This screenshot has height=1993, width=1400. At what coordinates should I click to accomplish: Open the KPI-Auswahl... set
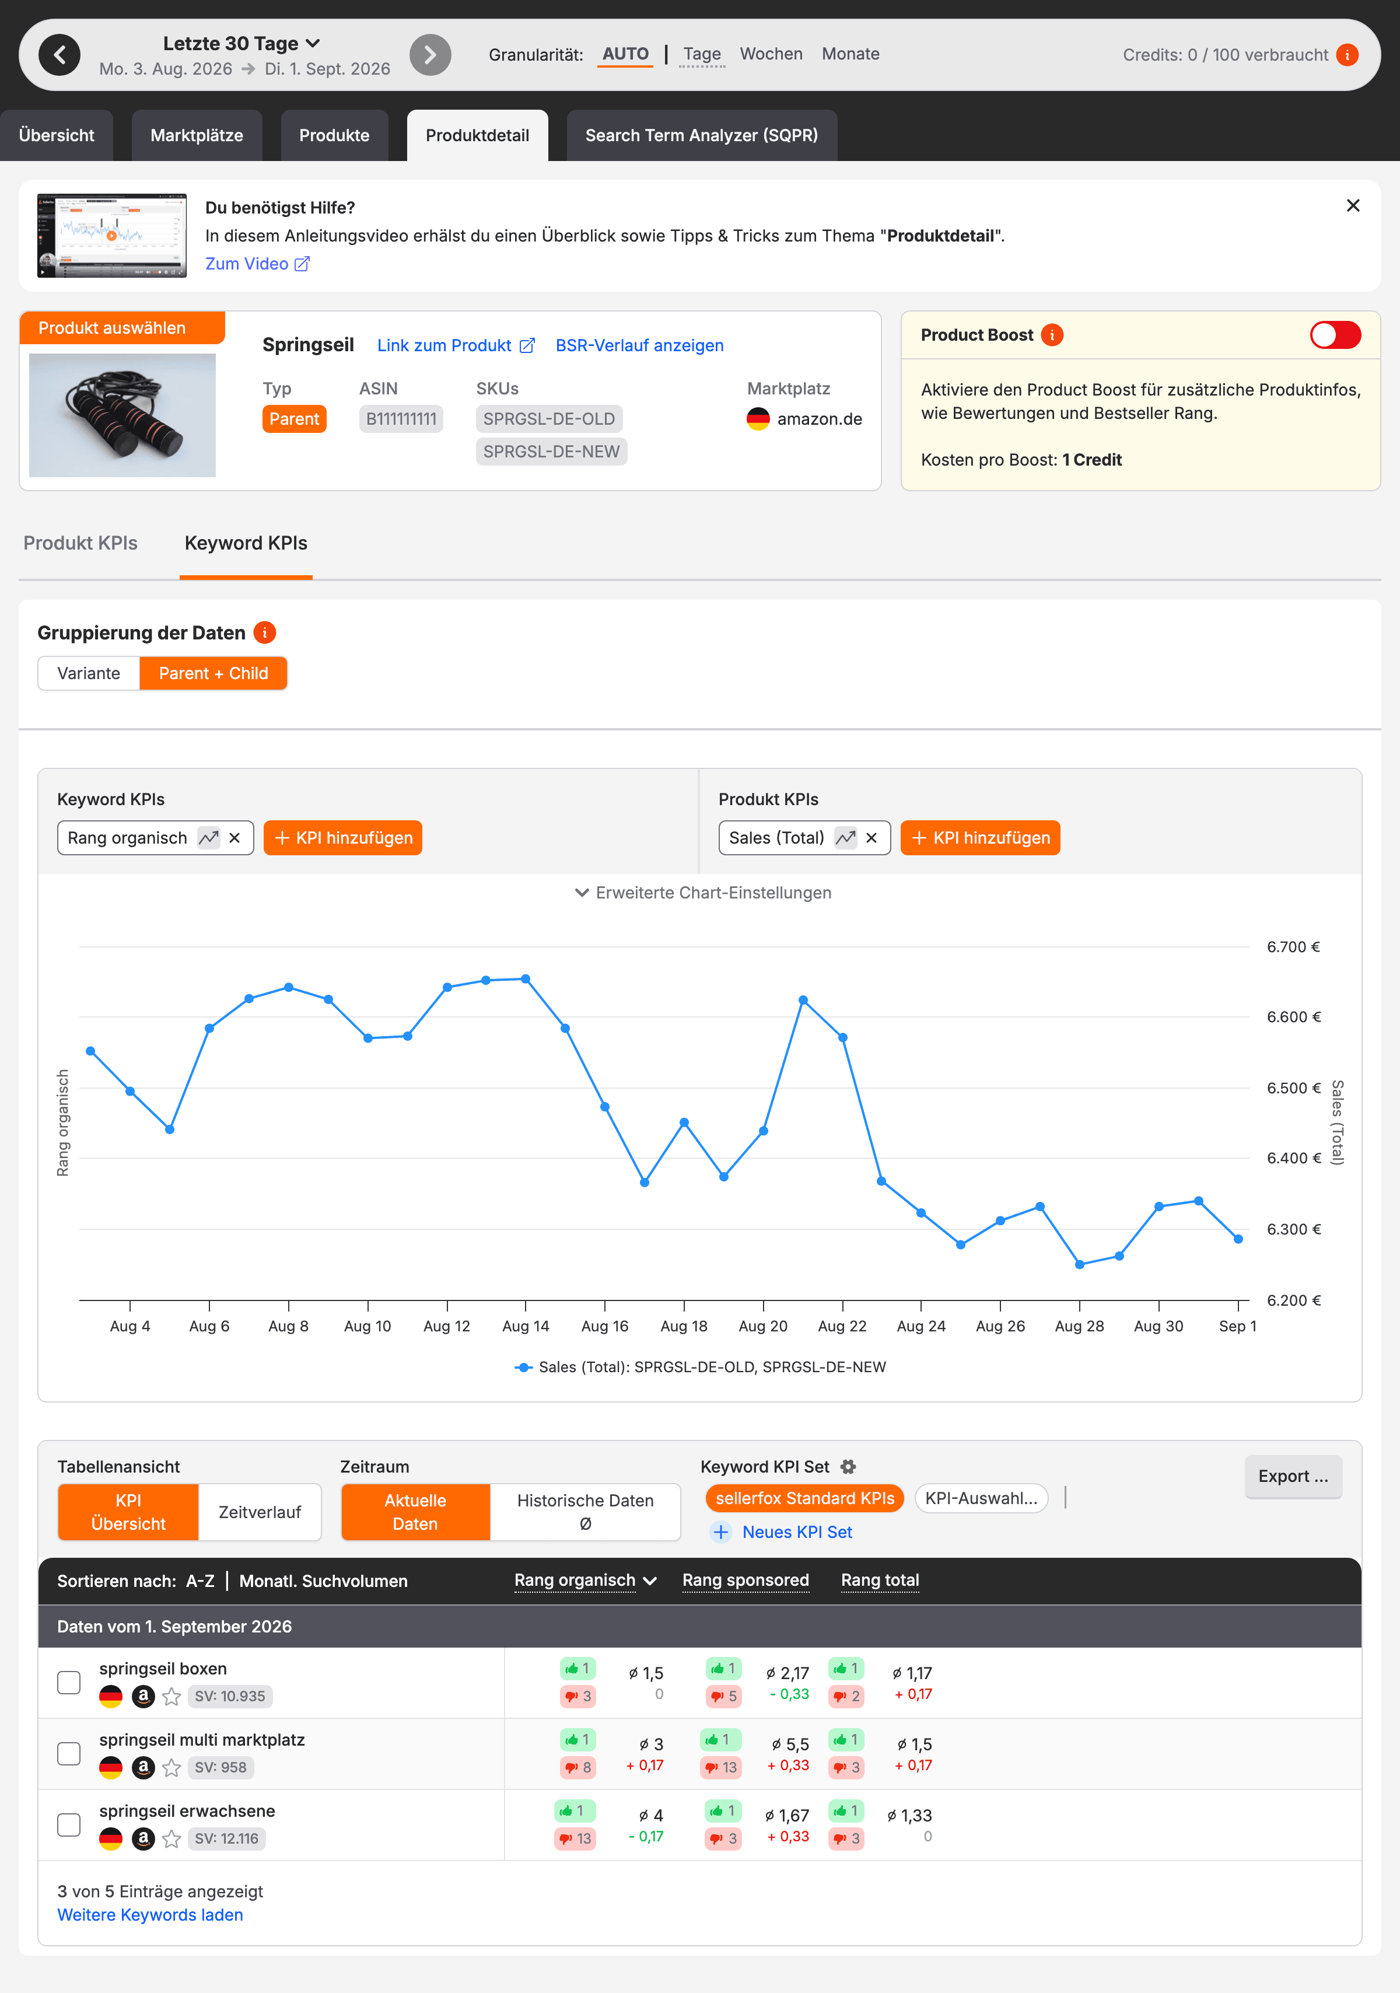981,1498
